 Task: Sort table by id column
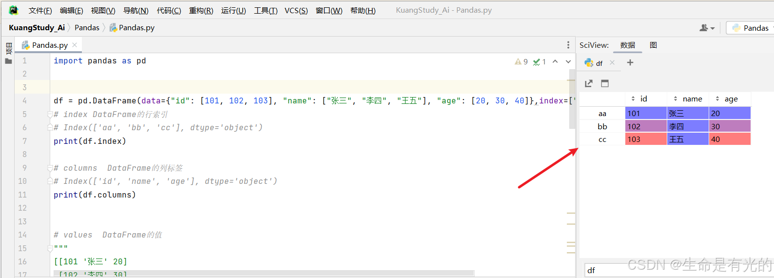point(646,99)
